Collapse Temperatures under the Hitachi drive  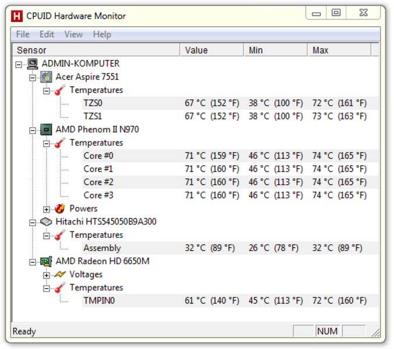(x=47, y=236)
